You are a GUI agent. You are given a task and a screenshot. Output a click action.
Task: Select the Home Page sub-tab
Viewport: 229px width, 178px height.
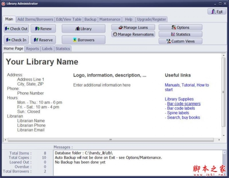pos(13,49)
